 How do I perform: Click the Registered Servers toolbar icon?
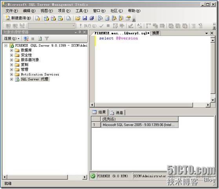[100, 18]
